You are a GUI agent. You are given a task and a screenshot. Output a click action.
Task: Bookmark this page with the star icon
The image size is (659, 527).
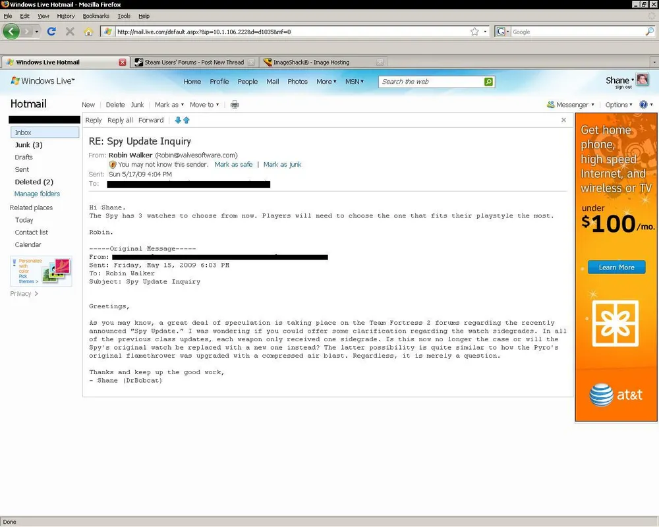(474, 31)
